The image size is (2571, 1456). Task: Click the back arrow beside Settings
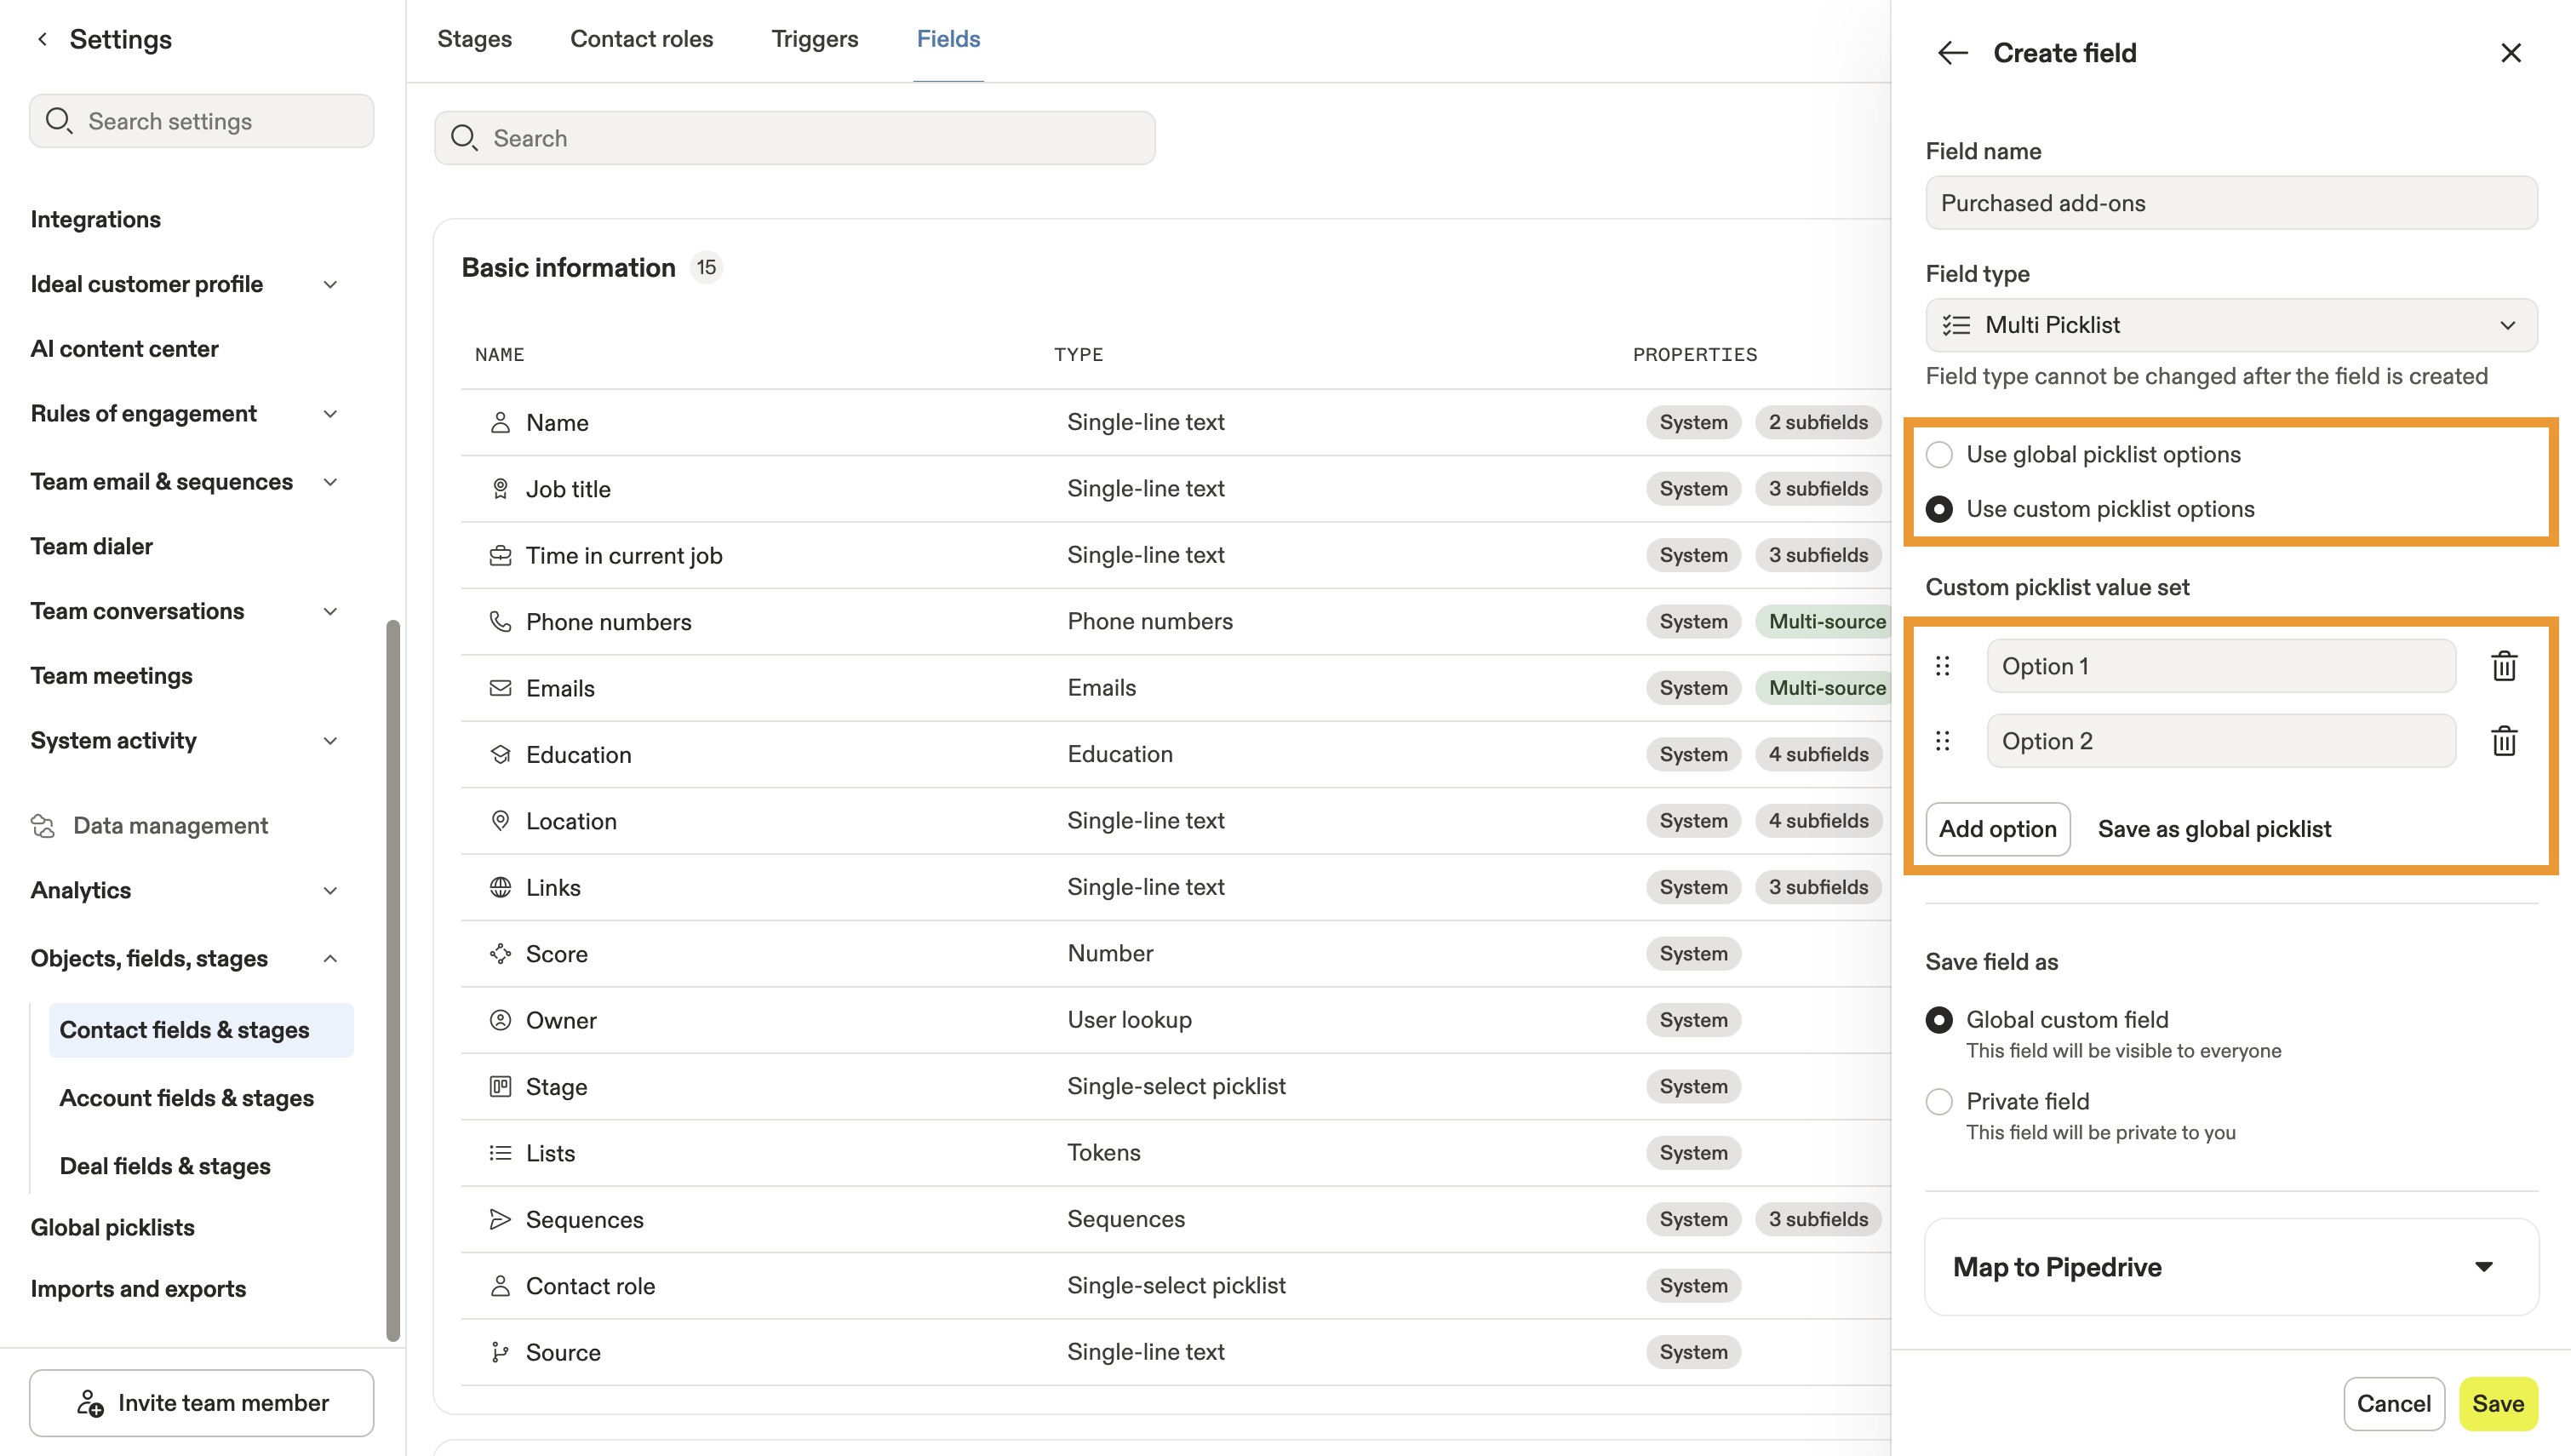[42, 39]
